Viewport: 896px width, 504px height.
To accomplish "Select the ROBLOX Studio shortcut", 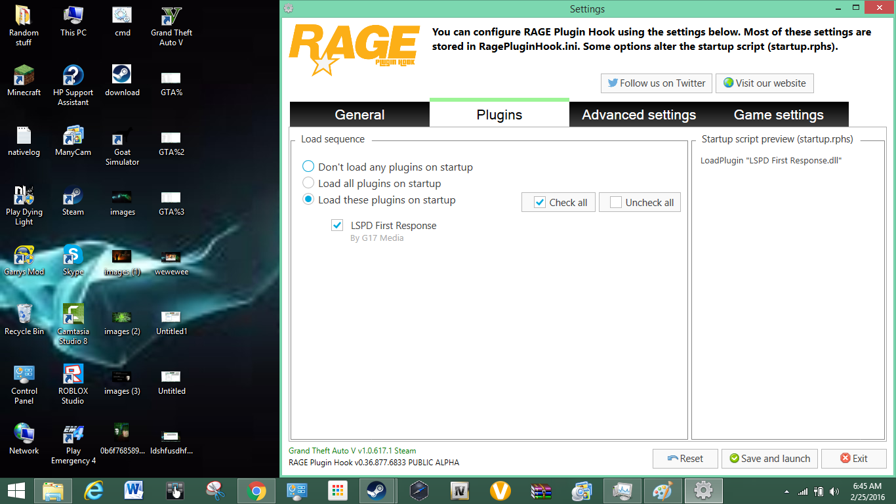I will click(x=73, y=385).
